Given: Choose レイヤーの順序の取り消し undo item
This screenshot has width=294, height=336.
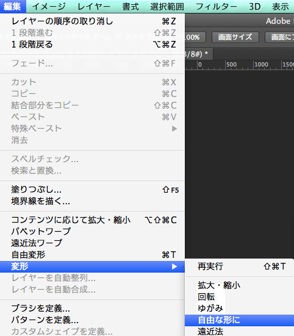Looking at the screenshot, I should click(92, 21).
